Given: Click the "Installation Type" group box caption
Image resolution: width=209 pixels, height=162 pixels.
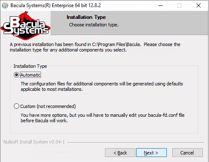Looking at the screenshot, I should 30,66.
